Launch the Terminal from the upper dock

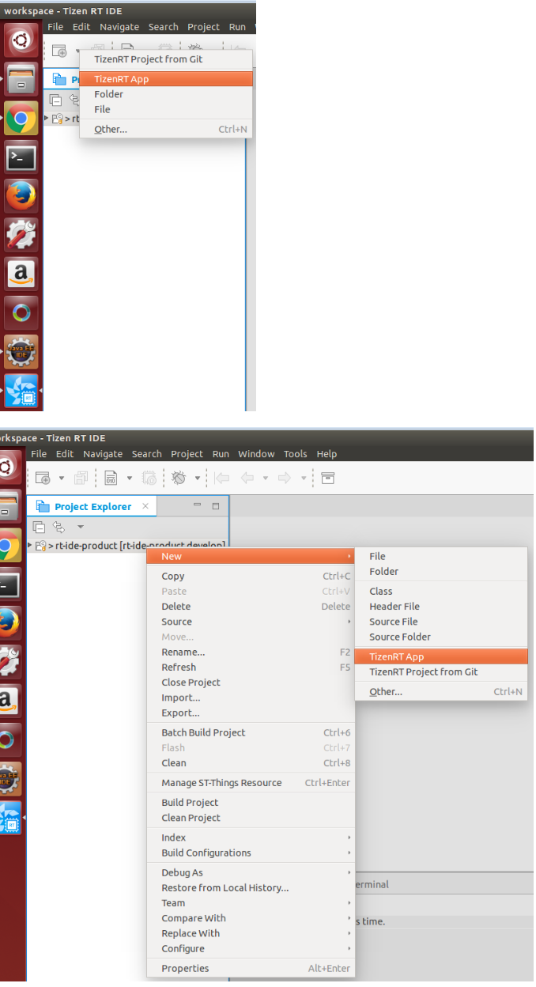point(21,158)
